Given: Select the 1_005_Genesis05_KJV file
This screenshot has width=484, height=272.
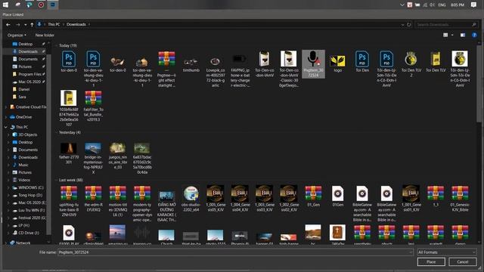Looking at the screenshot, I should (x=215, y=199).
